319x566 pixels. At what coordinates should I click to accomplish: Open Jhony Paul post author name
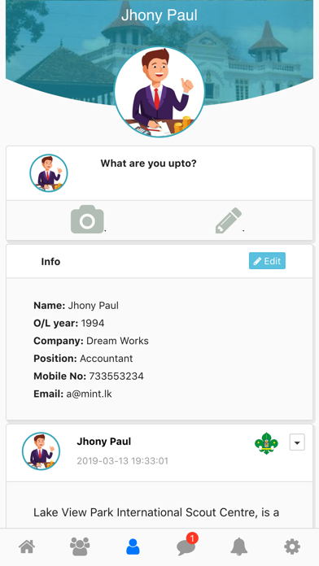(103, 441)
